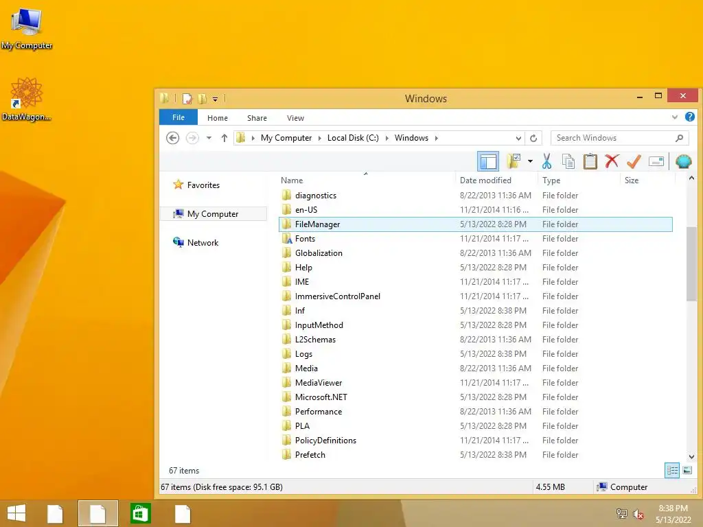Toggle the navigation pane layout button
Viewport: 703px width, 527px height.
coord(488,161)
